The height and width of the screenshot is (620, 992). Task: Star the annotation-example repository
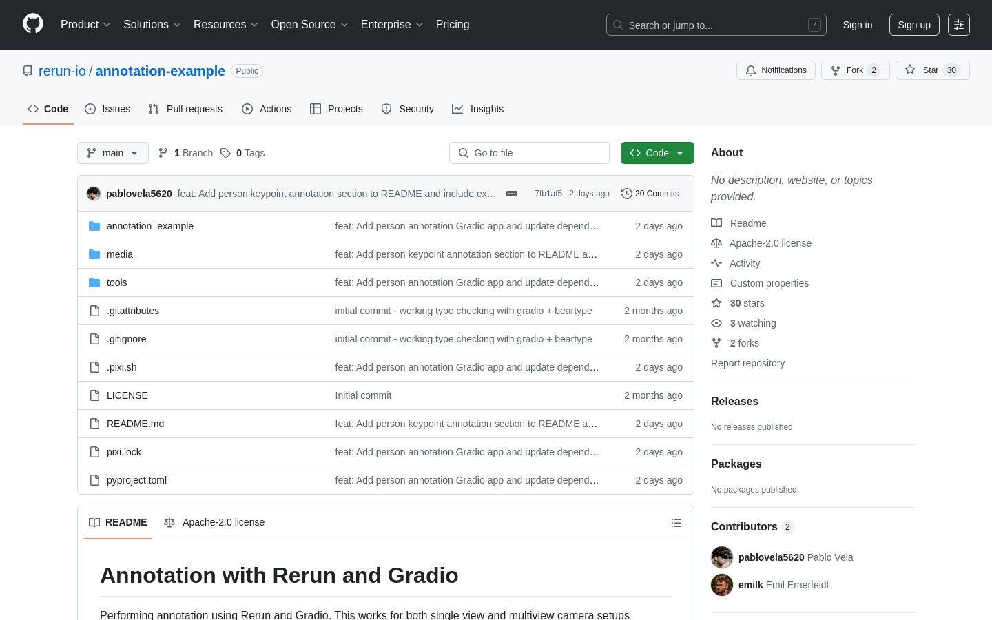tap(932, 70)
